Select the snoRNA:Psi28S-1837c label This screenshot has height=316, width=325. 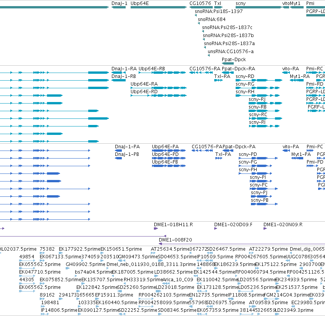coord(227,28)
